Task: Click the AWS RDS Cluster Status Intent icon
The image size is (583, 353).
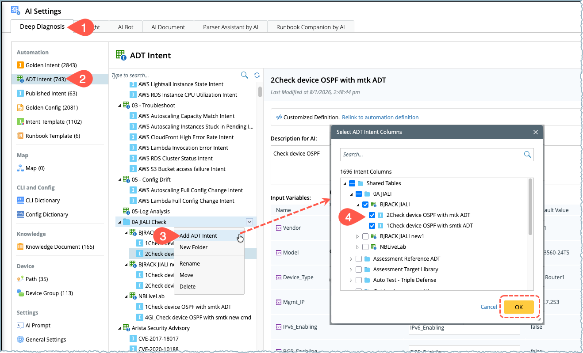Action: point(133,158)
